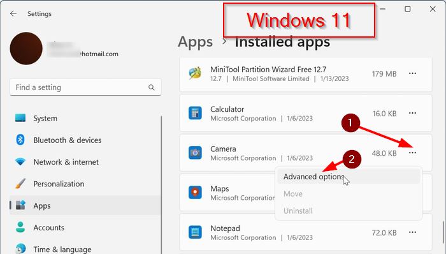Click the Time & language globe icon
The width and height of the screenshot is (446, 254).
click(x=20, y=249)
